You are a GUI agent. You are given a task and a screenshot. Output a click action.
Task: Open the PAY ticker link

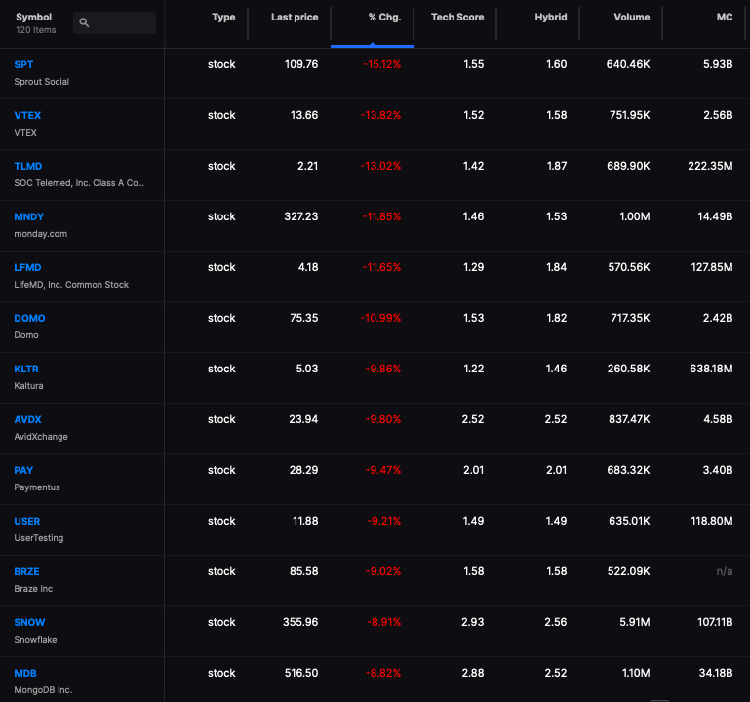point(23,470)
